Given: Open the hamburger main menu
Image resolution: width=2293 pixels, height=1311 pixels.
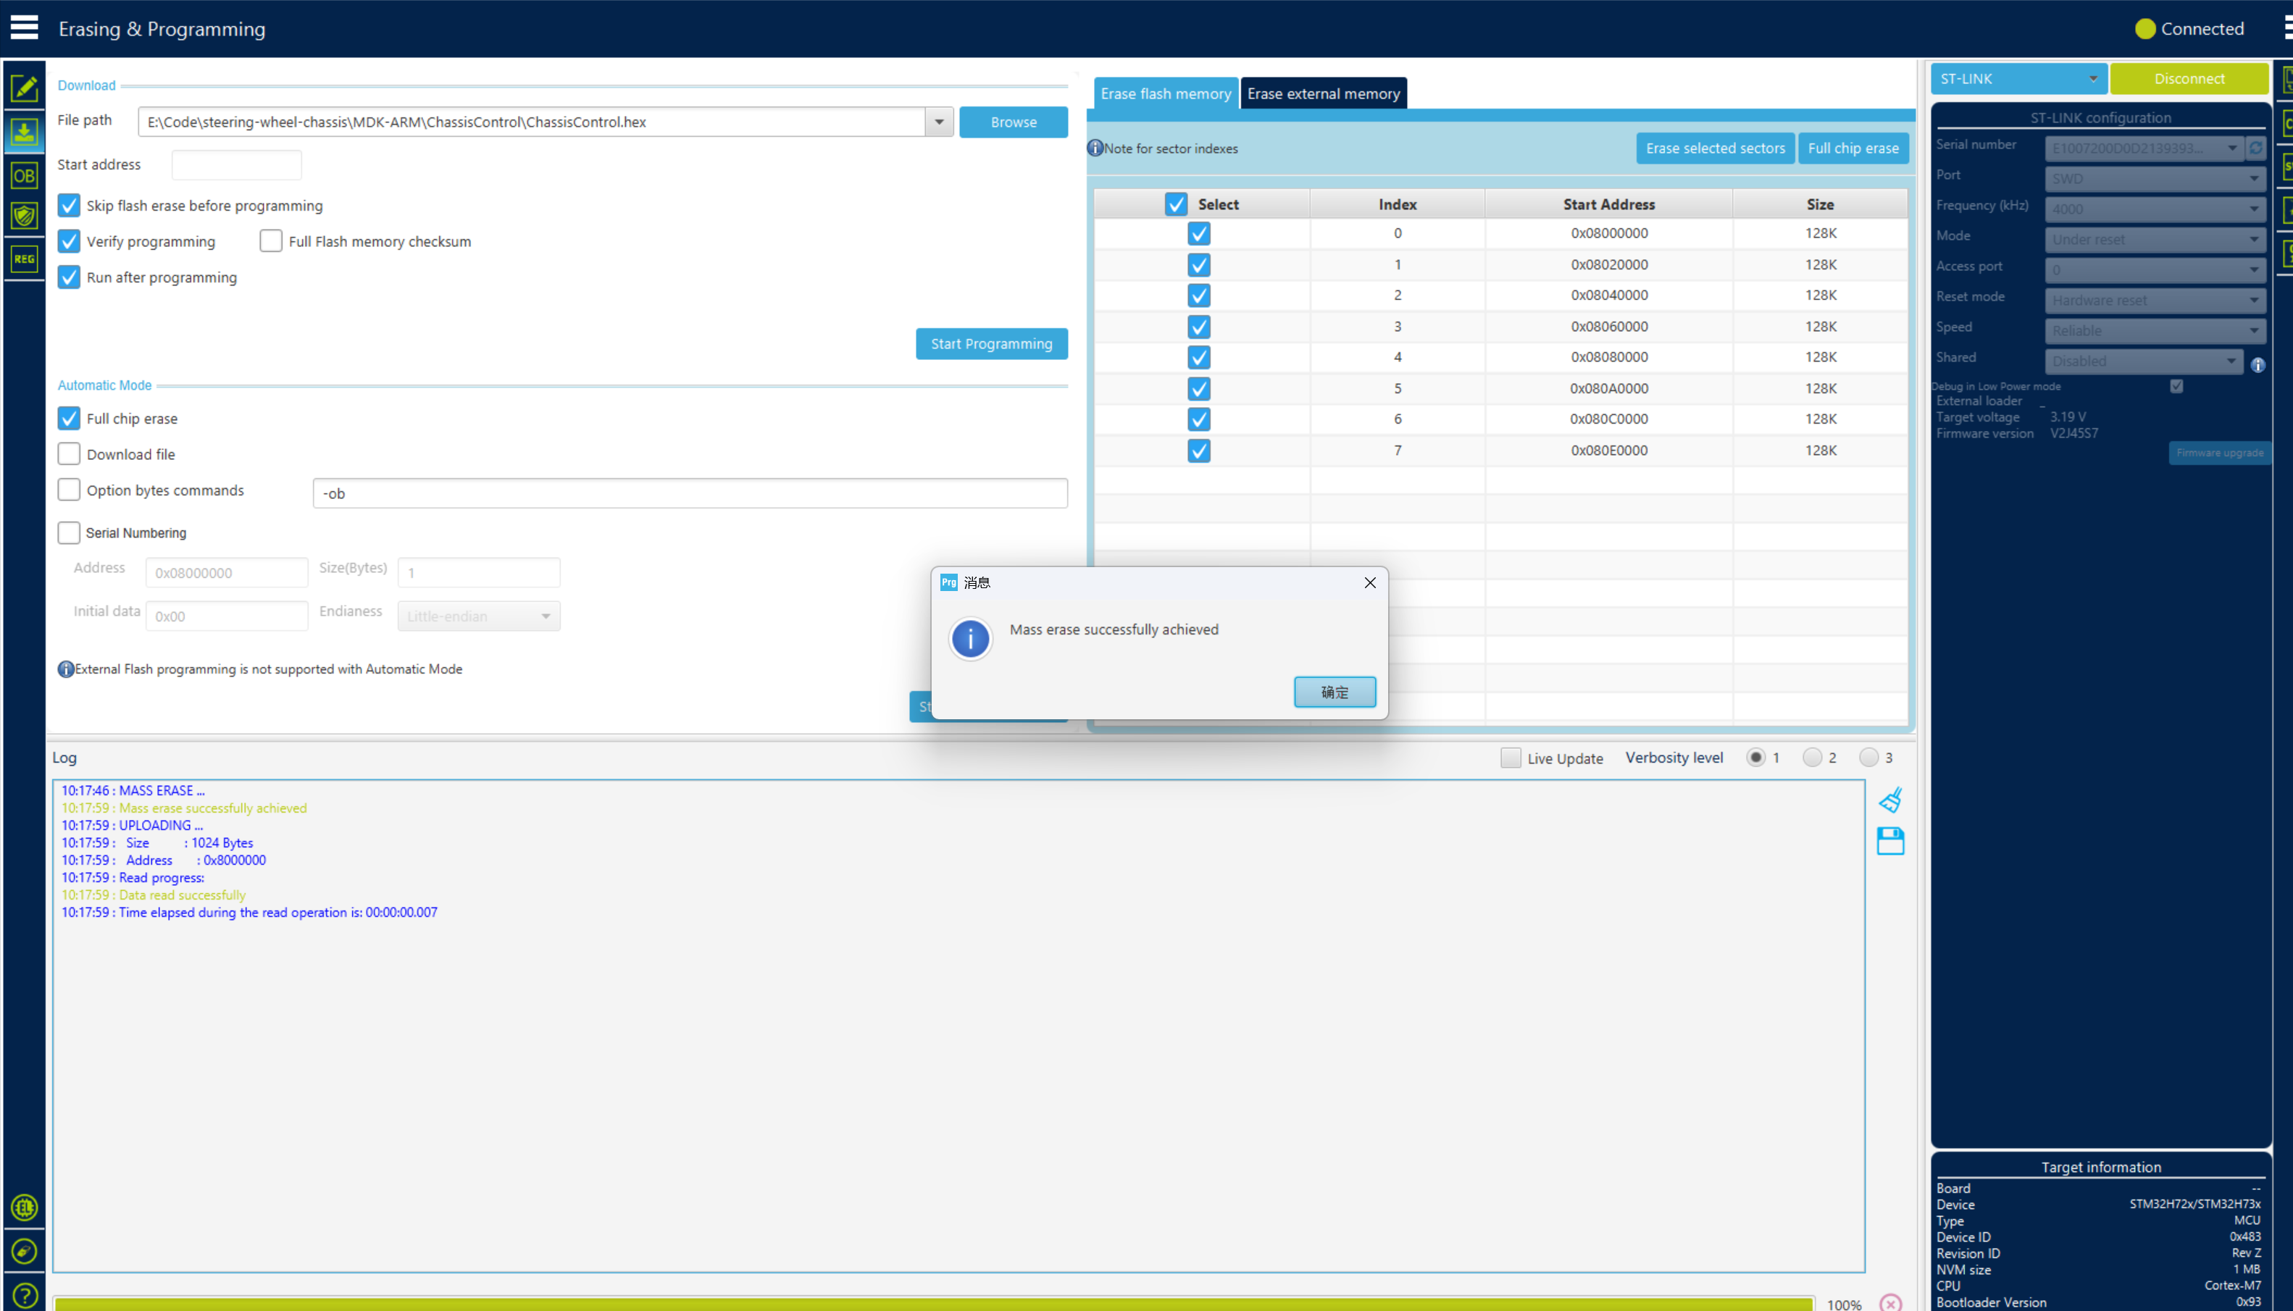Looking at the screenshot, I should tap(25, 28).
